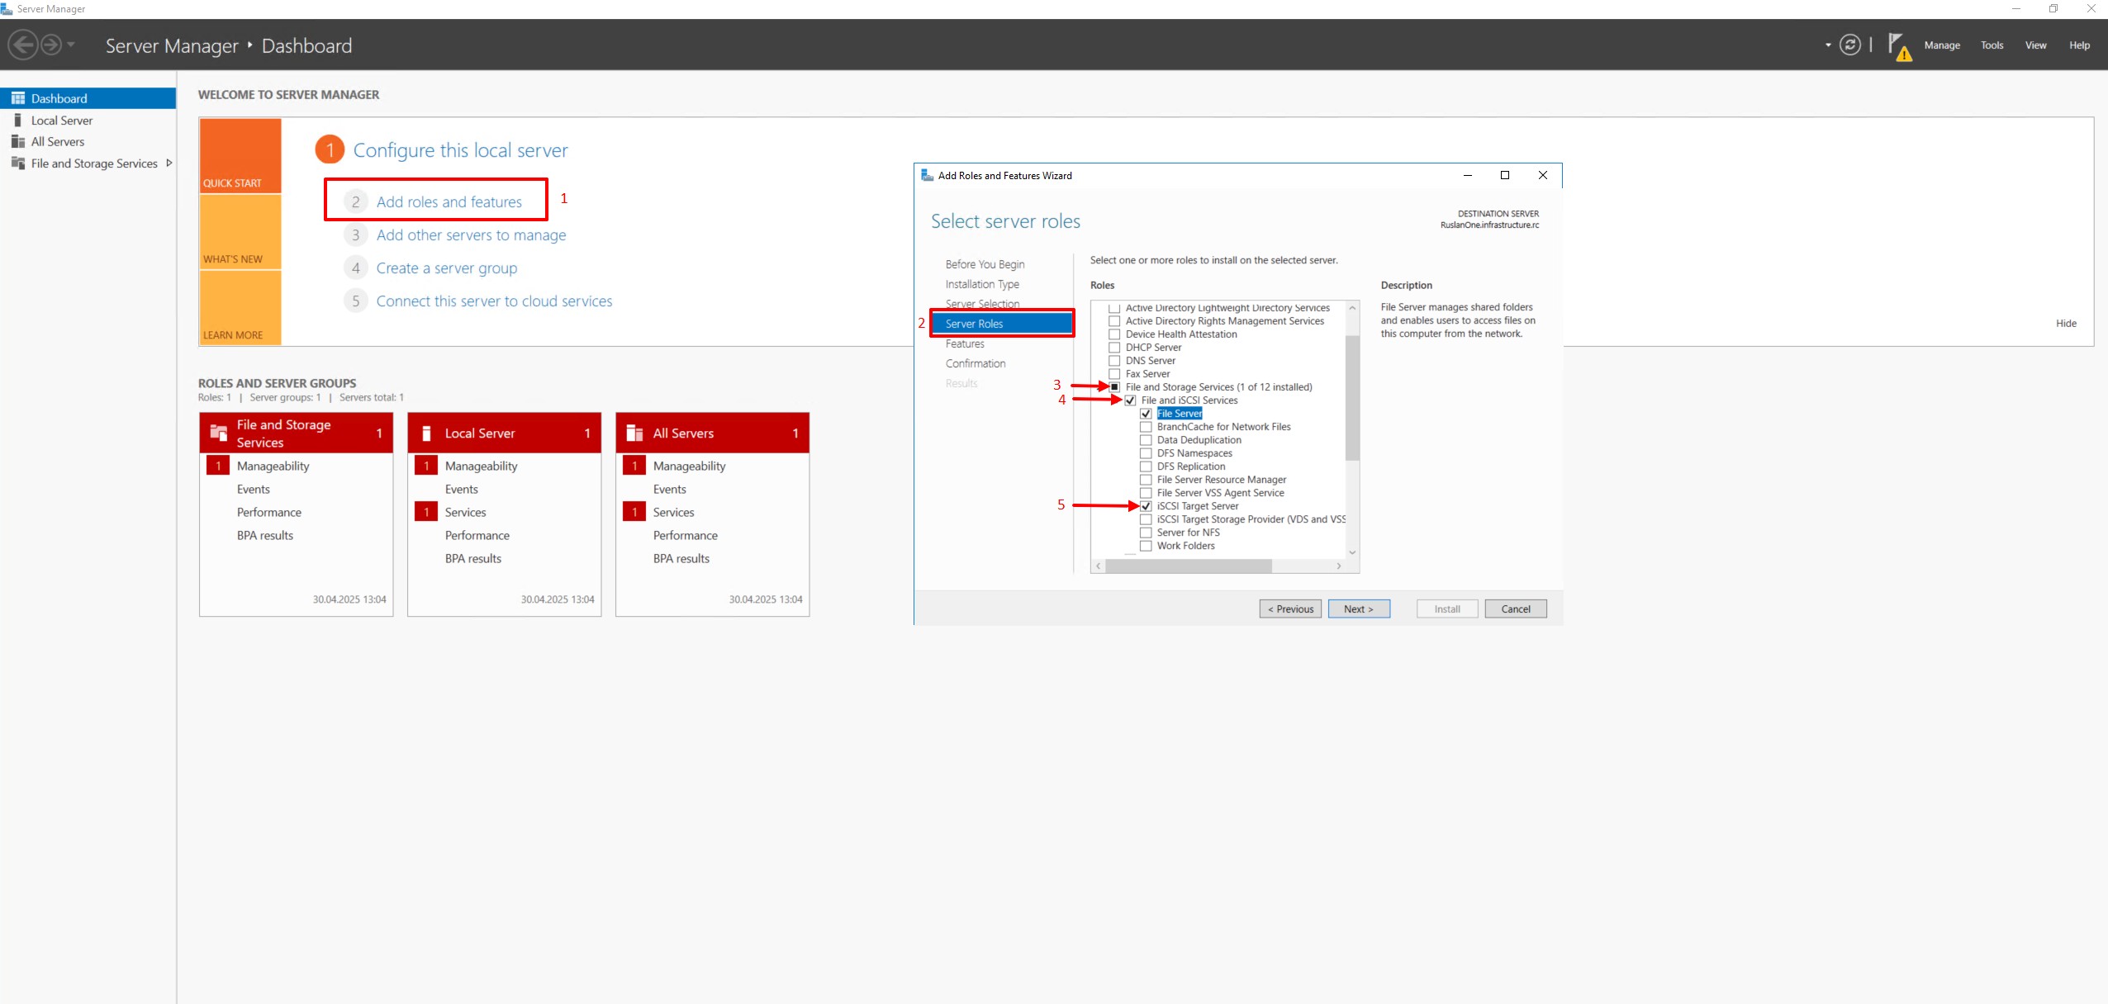
Task: Toggle File and Storage Services checkbox
Action: click(x=1114, y=387)
